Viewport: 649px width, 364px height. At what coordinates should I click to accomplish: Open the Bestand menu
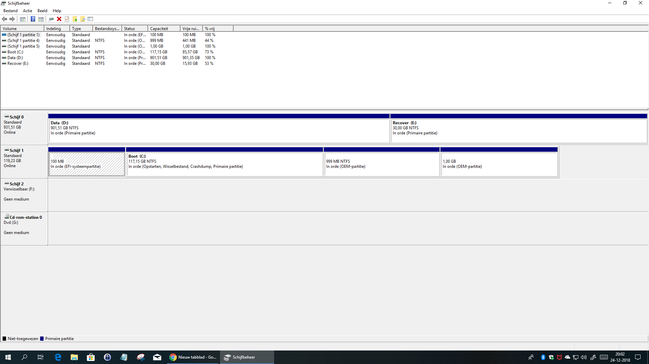click(x=10, y=11)
